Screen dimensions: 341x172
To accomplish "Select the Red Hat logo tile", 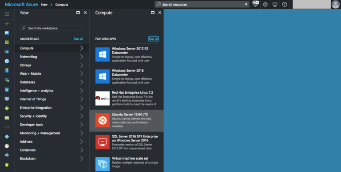I will [103, 98].
